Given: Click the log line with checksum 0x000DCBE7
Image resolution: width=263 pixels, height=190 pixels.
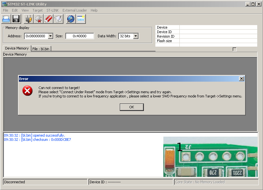Looking at the screenshot, I should (x=37, y=140).
